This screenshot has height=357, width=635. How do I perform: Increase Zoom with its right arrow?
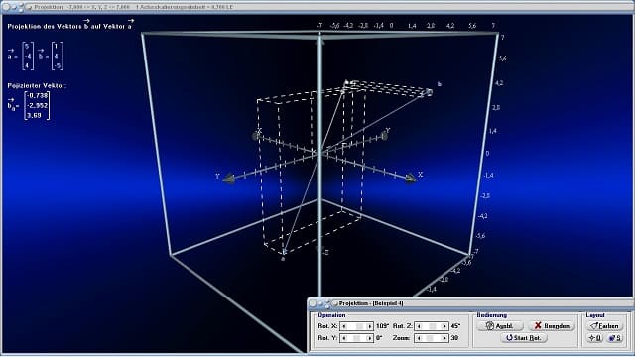[444, 338]
